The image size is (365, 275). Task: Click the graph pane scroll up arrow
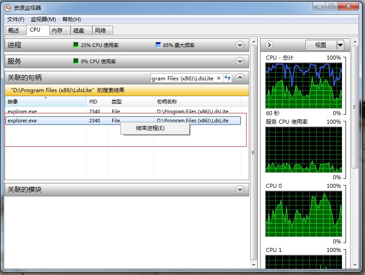click(355, 42)
